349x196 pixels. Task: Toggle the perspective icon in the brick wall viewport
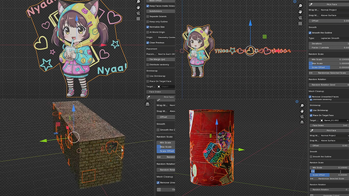[147, 104]
